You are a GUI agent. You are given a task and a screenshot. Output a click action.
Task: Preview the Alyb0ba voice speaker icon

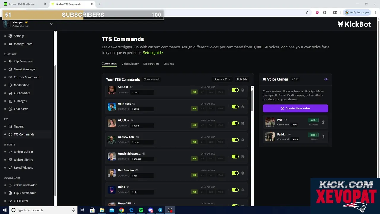(132, 120)
